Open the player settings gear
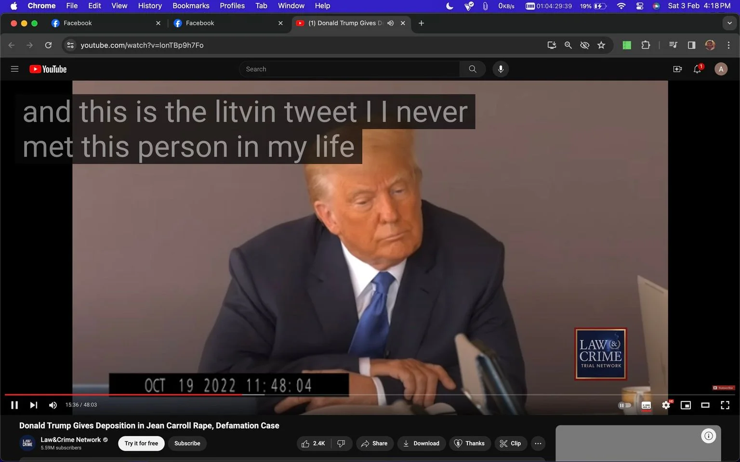 666,405
